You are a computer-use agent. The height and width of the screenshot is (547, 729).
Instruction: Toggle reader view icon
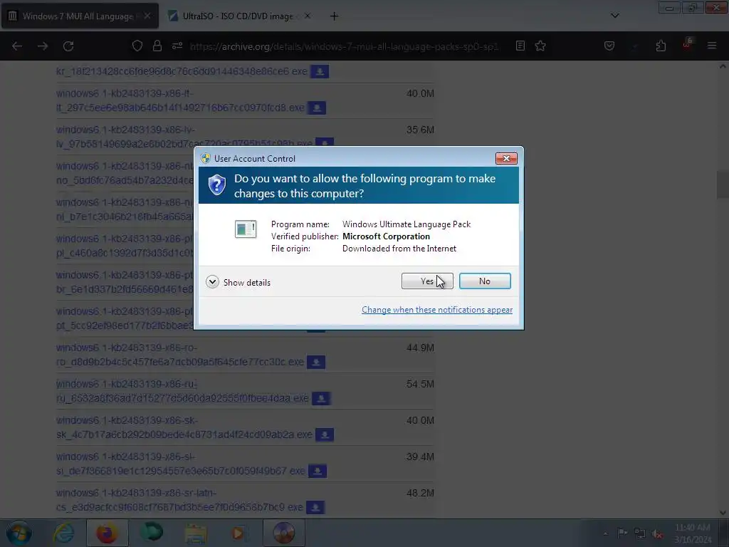tap(520, 46)
